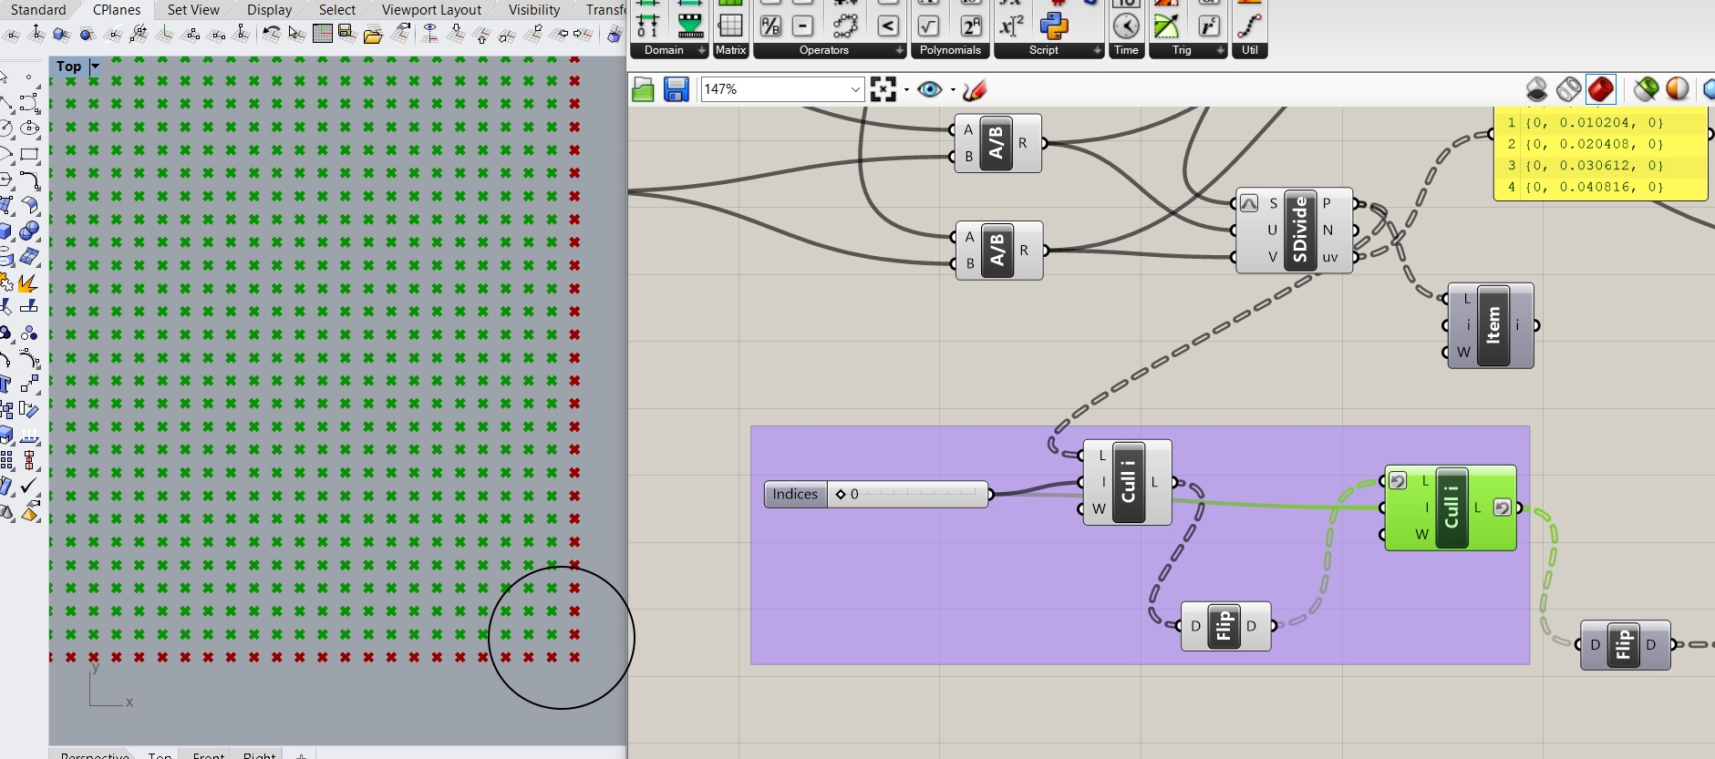Activate the red sketch pen tool
The width and height of the screenshot is (1715, 759).
pyautogui.click(x=974, y=89)
